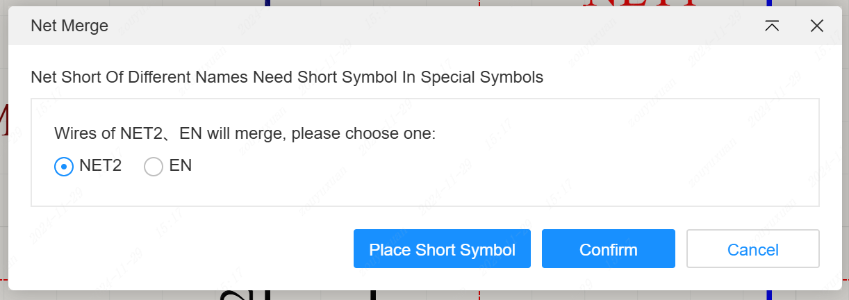The width and height of the screenshot is (849, 300).
Task: Click the NET2 option label text
Action: pyautogui.click(x=101, y=166)
